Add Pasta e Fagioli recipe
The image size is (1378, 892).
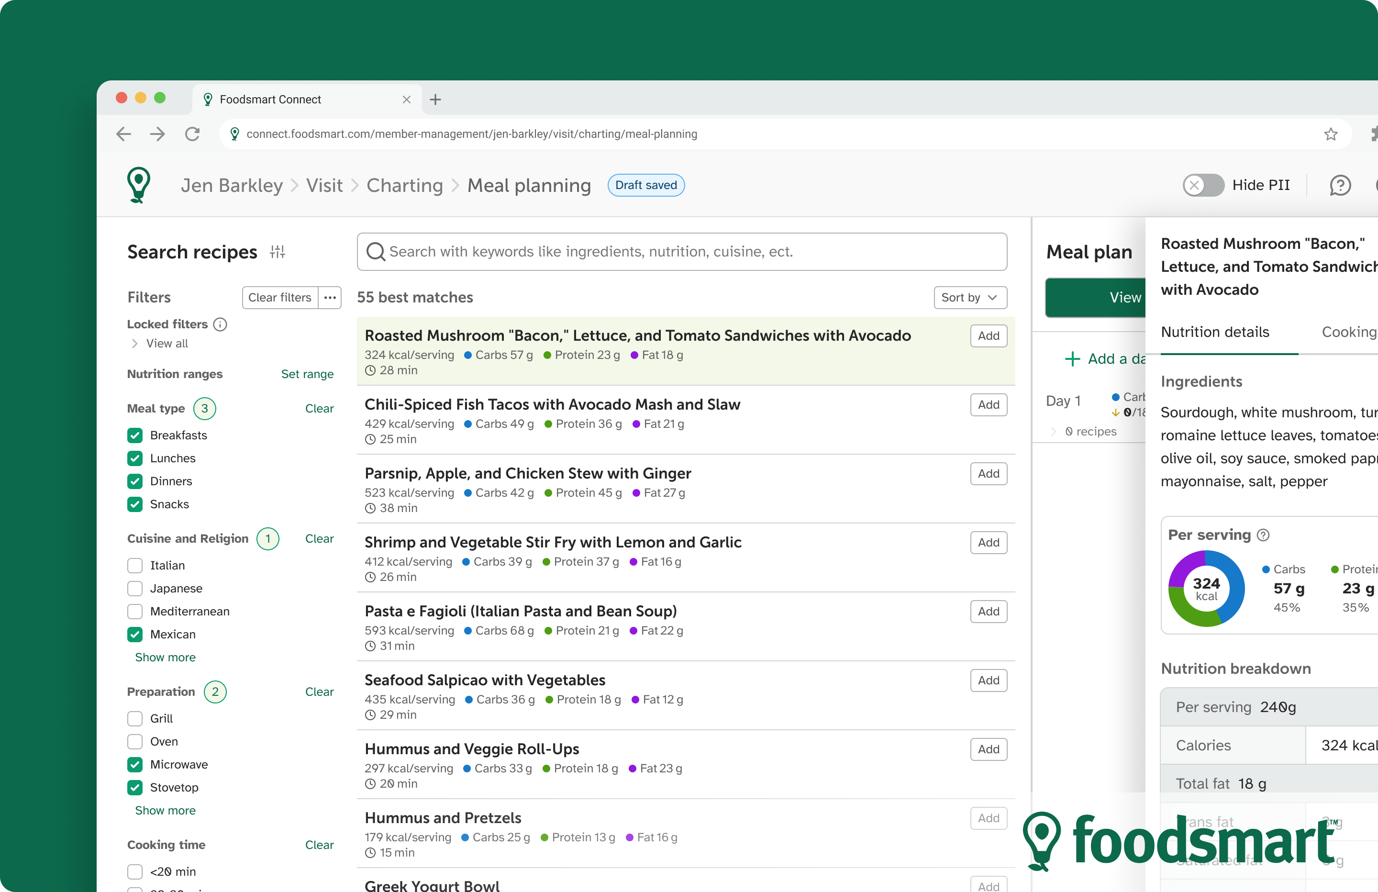pyautogui.click(x=989, y=612)
